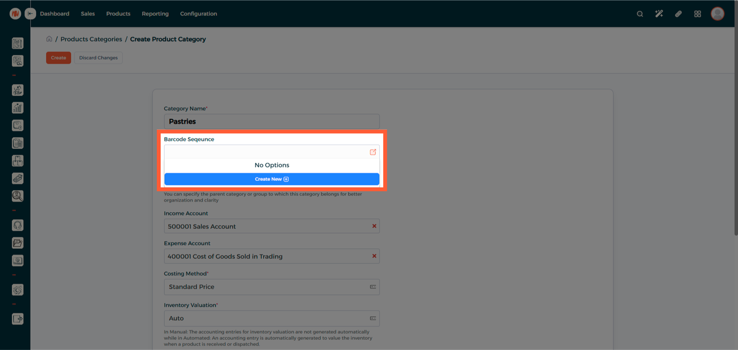Image resolution: width=738 pixels, height=350 pixels.
Task: Open the apps grid icon
Action: pos(697,14)
